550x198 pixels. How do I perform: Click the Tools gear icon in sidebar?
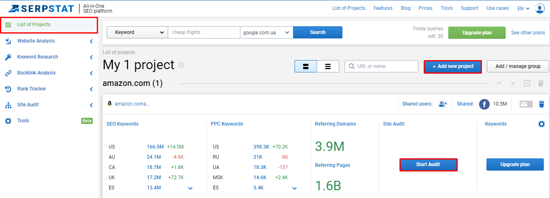(x=8, y=121)
